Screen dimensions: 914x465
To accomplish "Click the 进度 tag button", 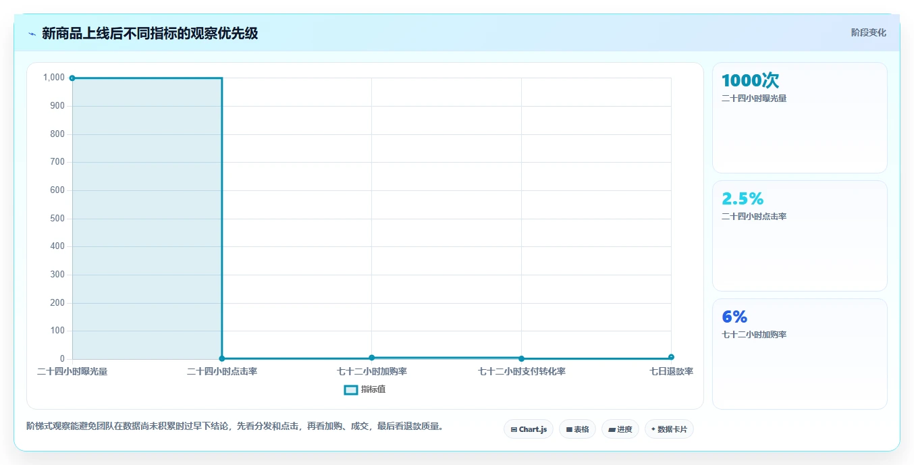I will (620, 429).
